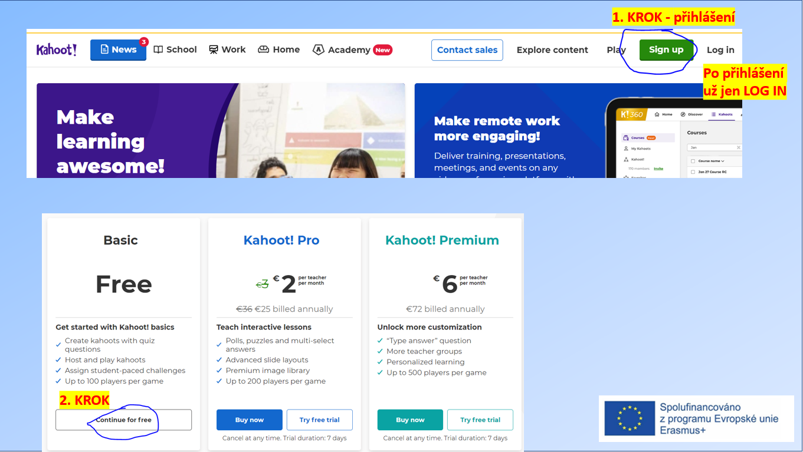803x452 pixels.
Task: Click the Kahoot! logo
Action: tap(57, 50)
